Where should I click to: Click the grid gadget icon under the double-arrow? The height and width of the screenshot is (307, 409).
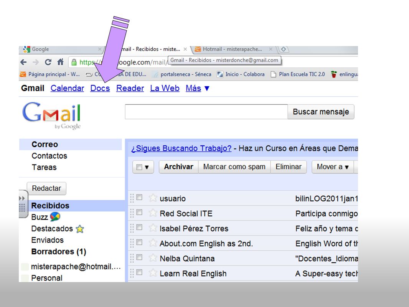[22, 208]
